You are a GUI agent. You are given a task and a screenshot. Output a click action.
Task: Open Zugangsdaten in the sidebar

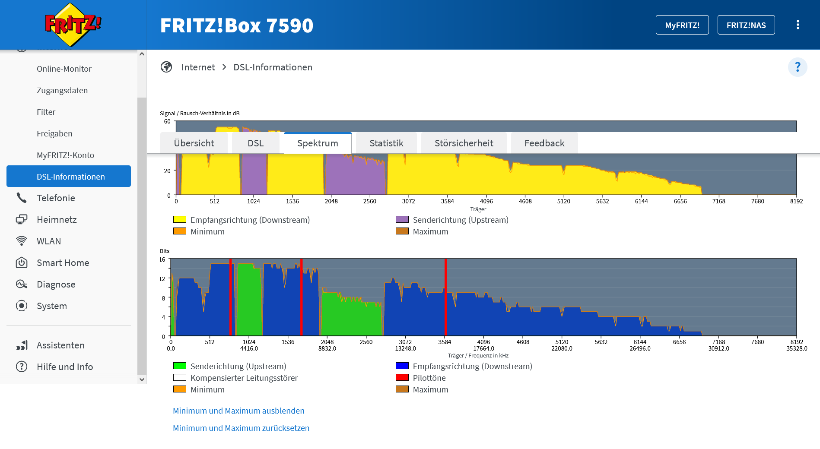62,90
